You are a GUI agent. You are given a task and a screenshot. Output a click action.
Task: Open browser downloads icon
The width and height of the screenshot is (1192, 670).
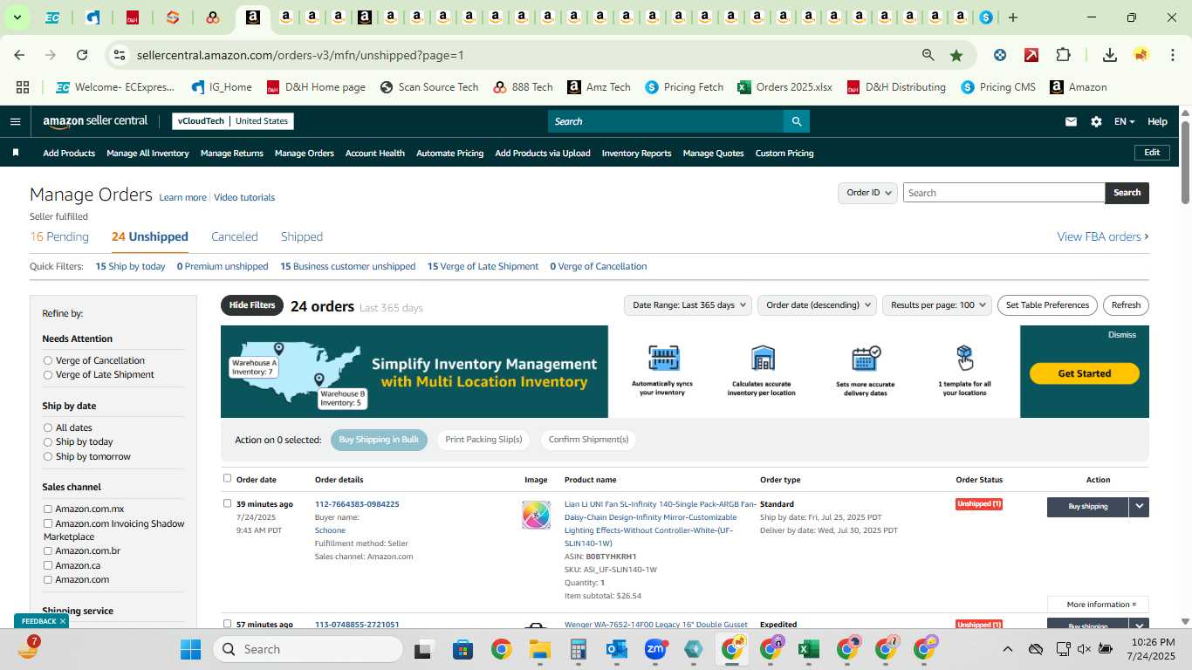(1110, 55)
